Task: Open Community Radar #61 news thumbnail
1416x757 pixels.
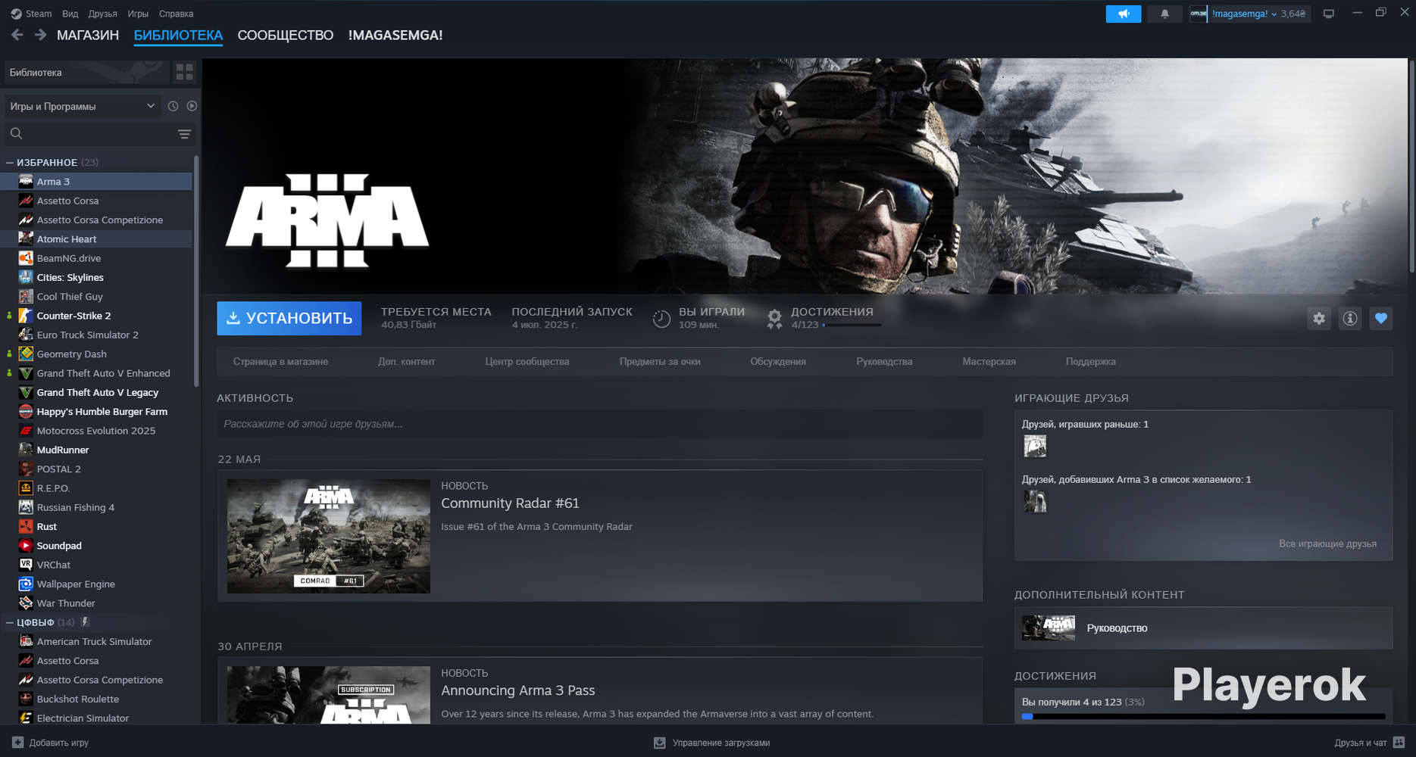Action: [x=329, y=536]
